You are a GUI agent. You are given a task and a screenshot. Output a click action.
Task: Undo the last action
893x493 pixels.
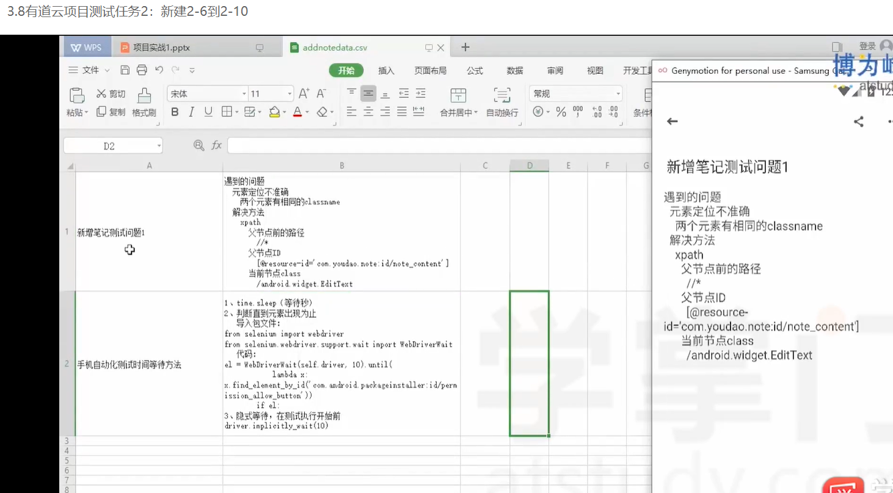[159, 70]
